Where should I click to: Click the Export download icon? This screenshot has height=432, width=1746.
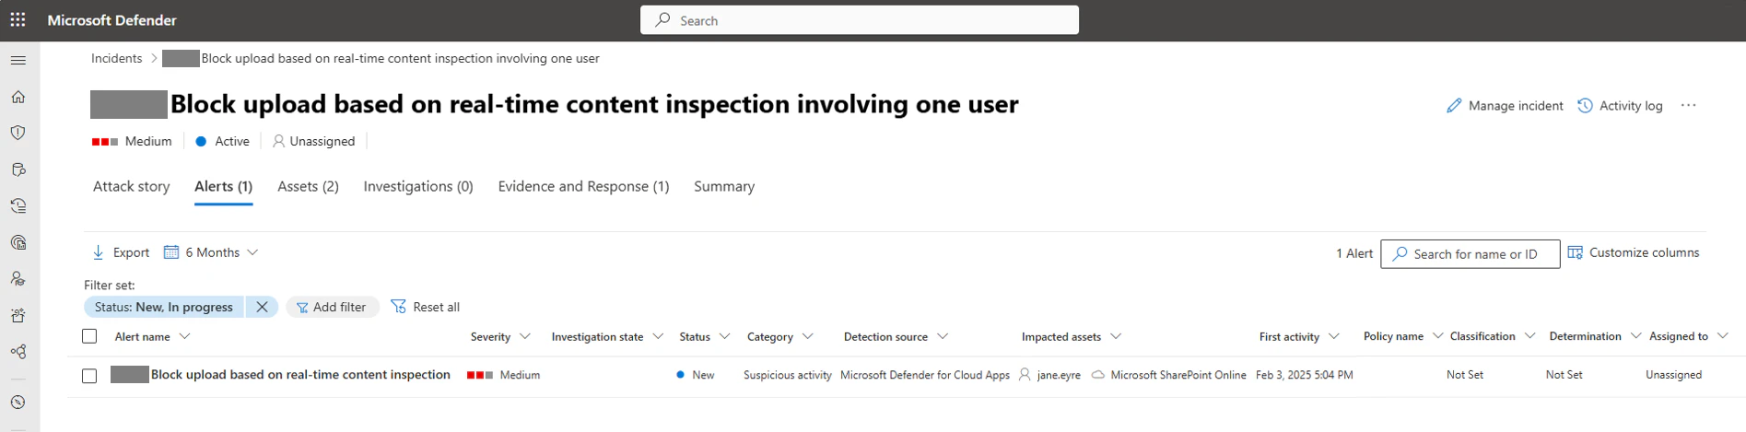(x=99, y=252)
